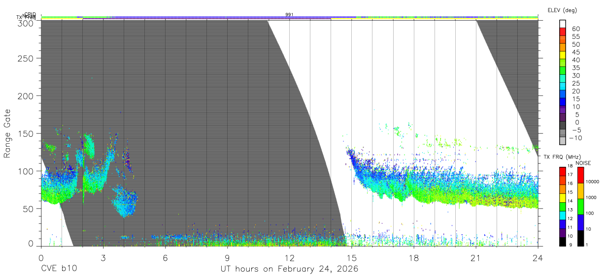The width and height of the screenshot is (605, 279).
Task: Select black 1–10 swatch in NOISE legend
Action: coord(580,238)
